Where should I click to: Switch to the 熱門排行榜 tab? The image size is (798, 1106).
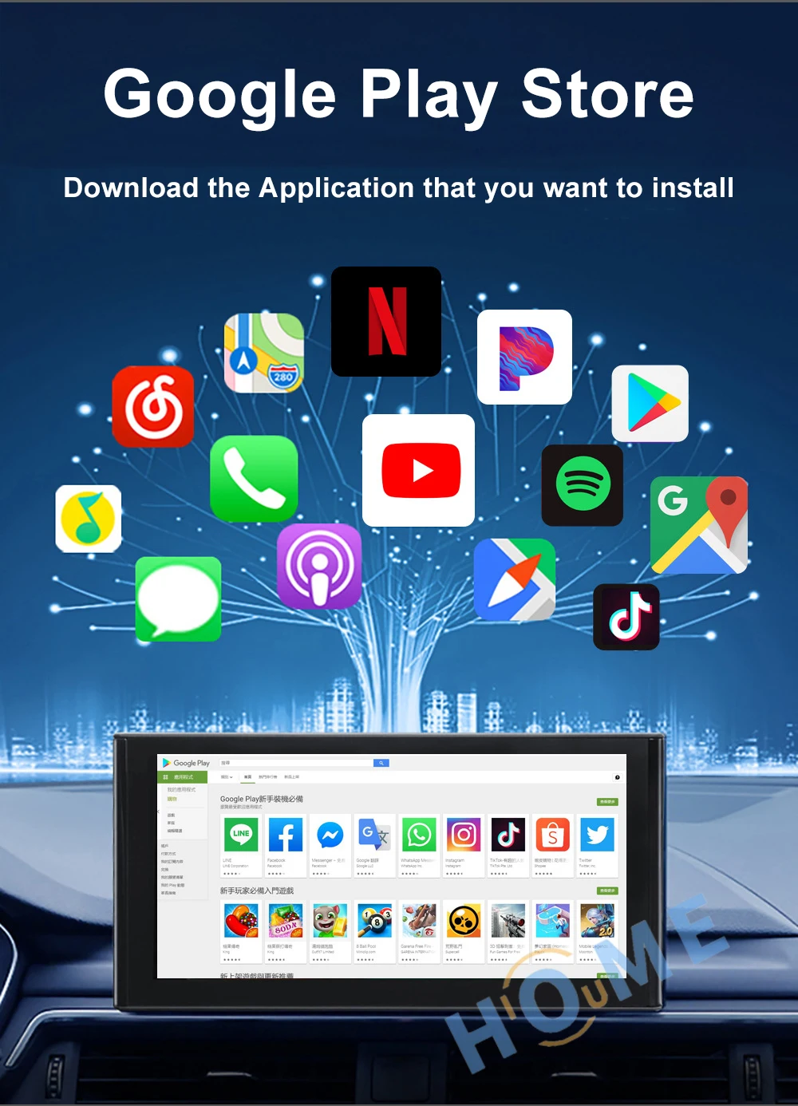269,777
